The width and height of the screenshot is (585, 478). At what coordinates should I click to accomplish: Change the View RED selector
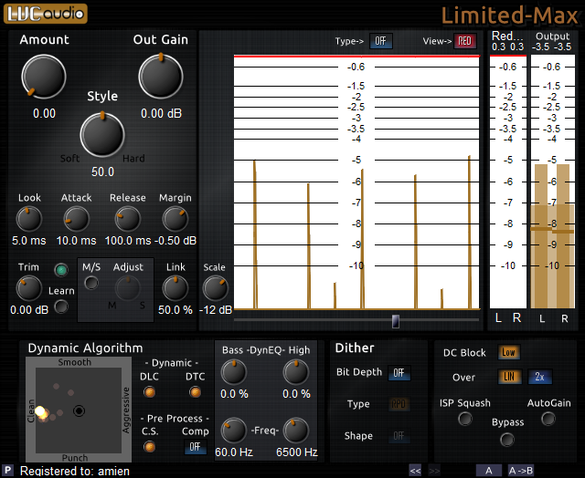click(x=465, y=41)
